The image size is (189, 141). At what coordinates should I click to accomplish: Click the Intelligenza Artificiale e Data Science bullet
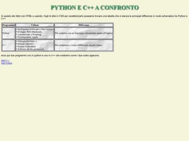(35, 29)
